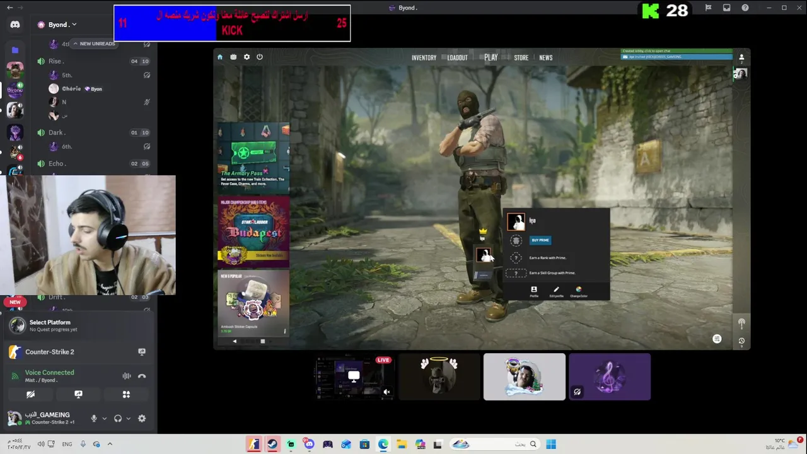Choose Edit profile in the player popup
The width and height of the screenshot is (807, 454).
point(556,291)
